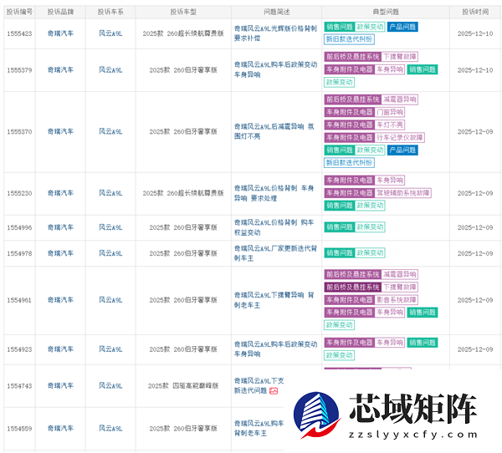Select the 新旧款迭代纠纷 tag in row 1555423
Viewport: 502px width, 453px height.
click(349, 39)
